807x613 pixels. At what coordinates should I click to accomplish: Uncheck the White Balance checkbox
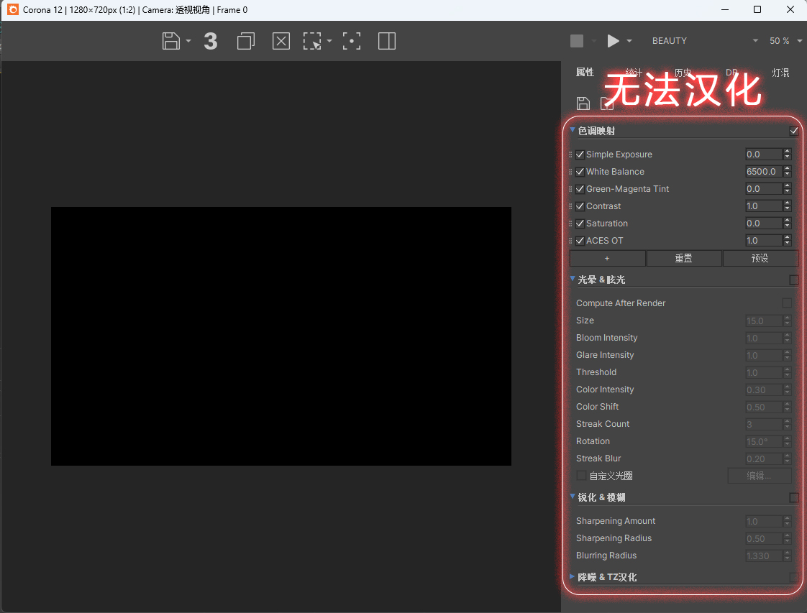pyautogui.click(x=580, y=171)
